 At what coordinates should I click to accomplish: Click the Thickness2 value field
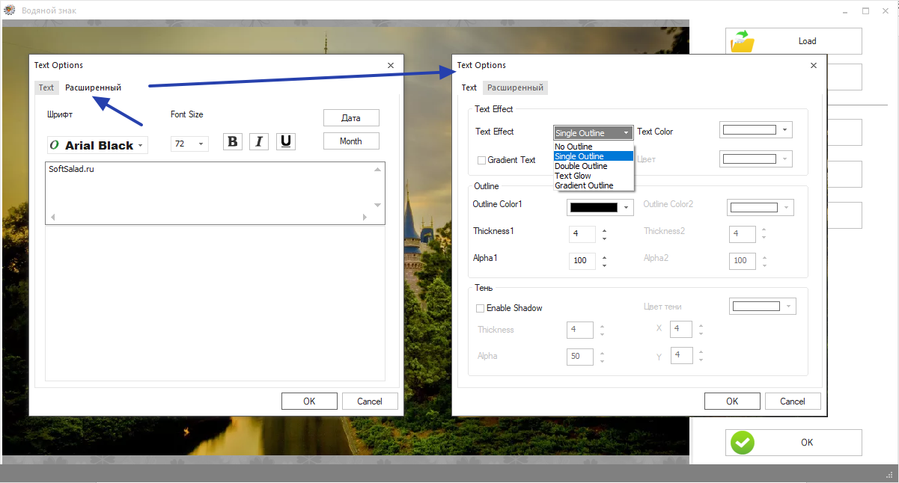pos(742,234)
